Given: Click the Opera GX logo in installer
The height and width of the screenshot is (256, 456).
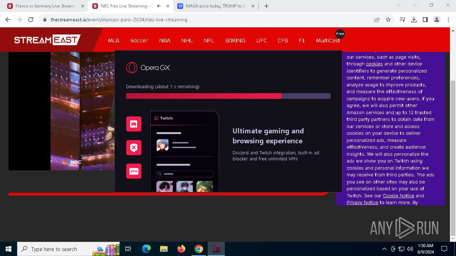Looking at the screenshot, I should pyautogui.click(x=148, y=68).
